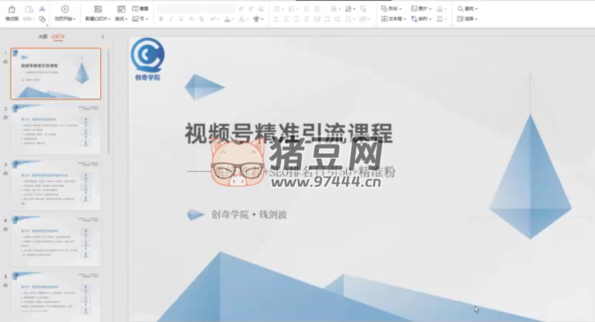Collapse the slide panel with the chevron
Screen dimensions: 595x322
pyautogui.click(x=103, y=37)
